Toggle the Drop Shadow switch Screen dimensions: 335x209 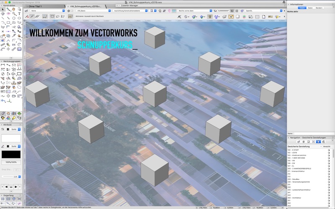[x=17, y=170]
